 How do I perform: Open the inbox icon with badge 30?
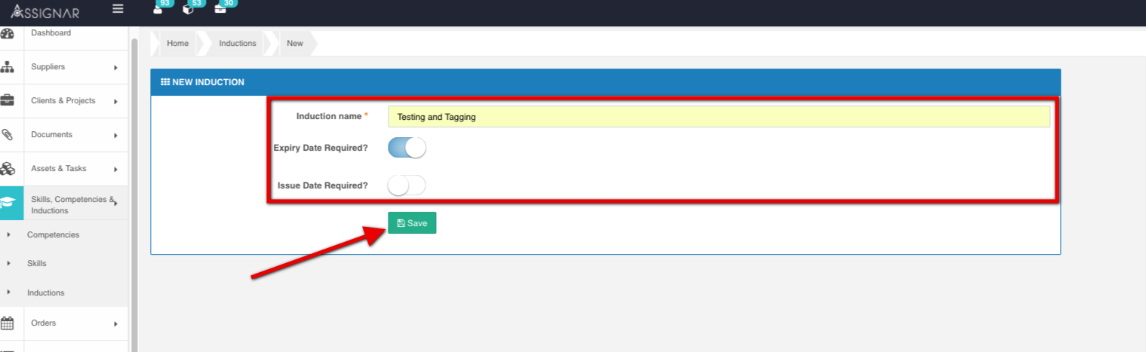tap(221, 8)
